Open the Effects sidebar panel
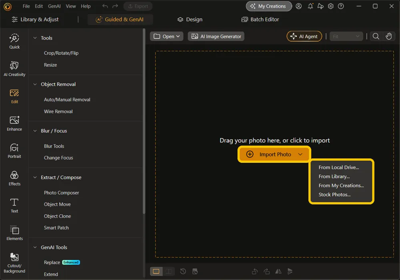This screenshot has width=400, height=280. 14,178
